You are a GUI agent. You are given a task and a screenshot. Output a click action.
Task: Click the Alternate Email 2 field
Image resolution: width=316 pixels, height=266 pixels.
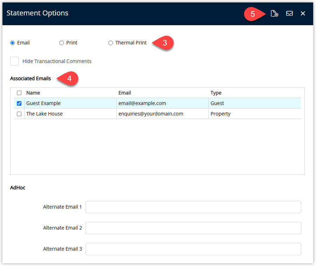[x=193, y=228]
